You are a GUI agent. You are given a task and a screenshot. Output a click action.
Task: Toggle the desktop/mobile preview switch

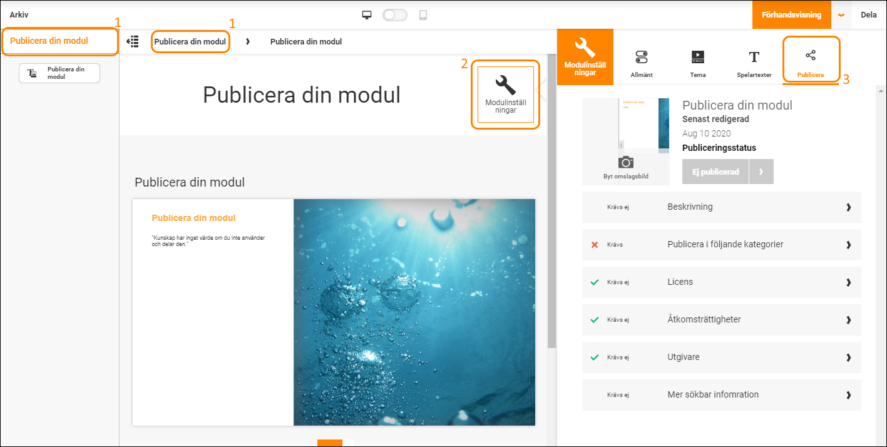(395, 15)
